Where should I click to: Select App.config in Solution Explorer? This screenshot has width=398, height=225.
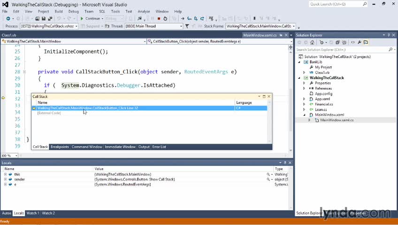(324, 94)
